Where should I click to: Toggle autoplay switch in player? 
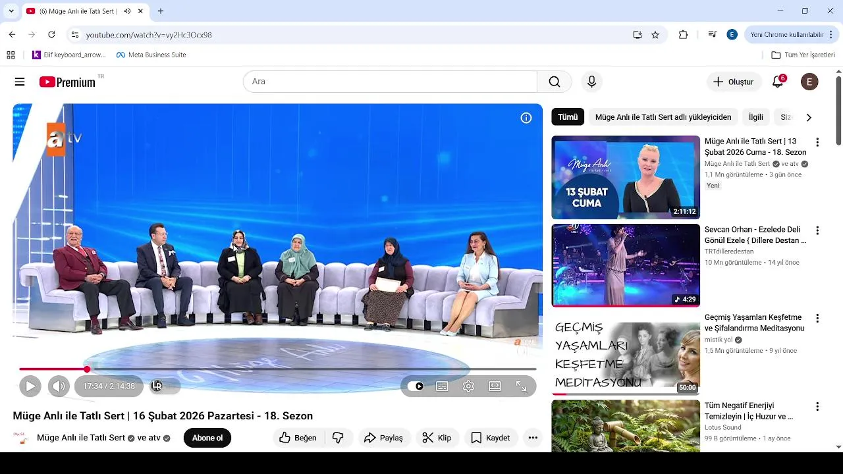416,386
